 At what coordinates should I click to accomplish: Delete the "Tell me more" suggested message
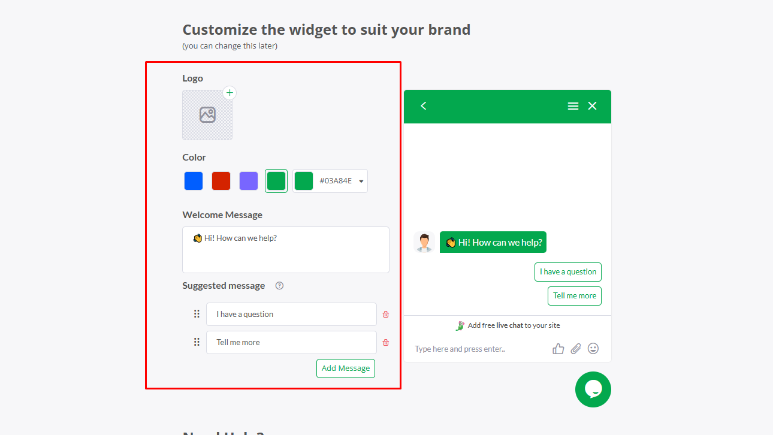click(x=385, y=342)
